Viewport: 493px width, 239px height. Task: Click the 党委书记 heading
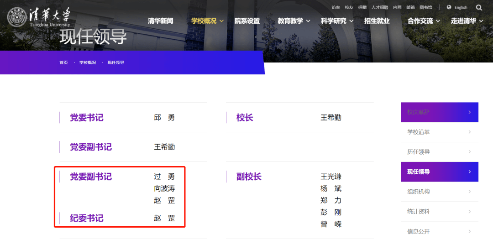[86, 118]
